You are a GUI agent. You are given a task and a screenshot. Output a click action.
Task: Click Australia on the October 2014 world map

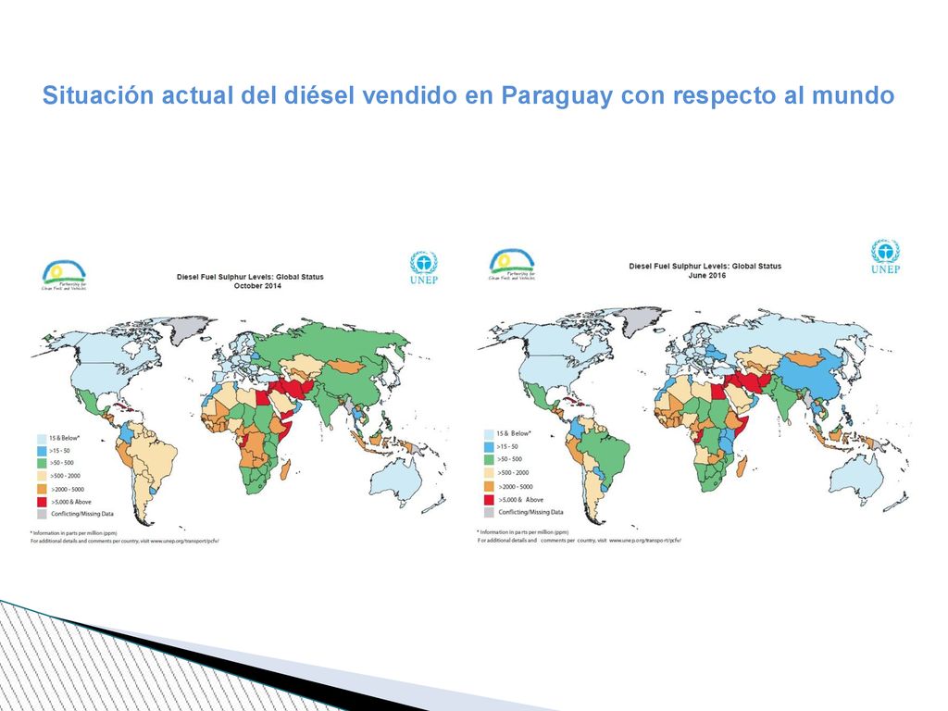point(394,480)
